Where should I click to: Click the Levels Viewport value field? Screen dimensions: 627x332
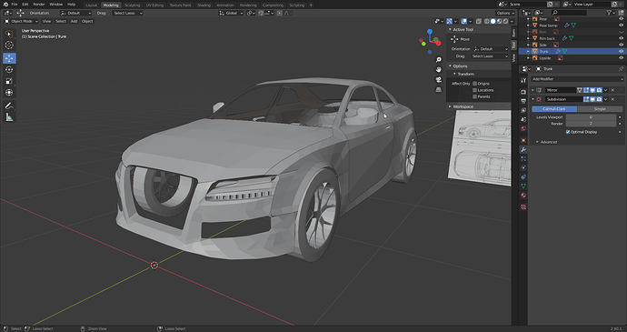click(x=591, y=117)
